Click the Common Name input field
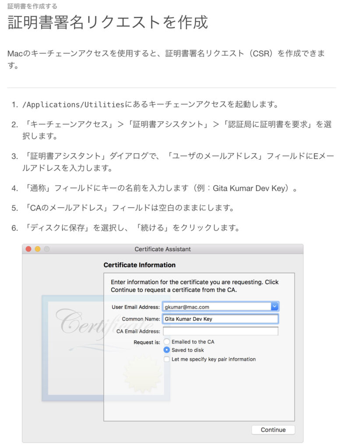Screen dimensions: 345x448 point(220,319)
